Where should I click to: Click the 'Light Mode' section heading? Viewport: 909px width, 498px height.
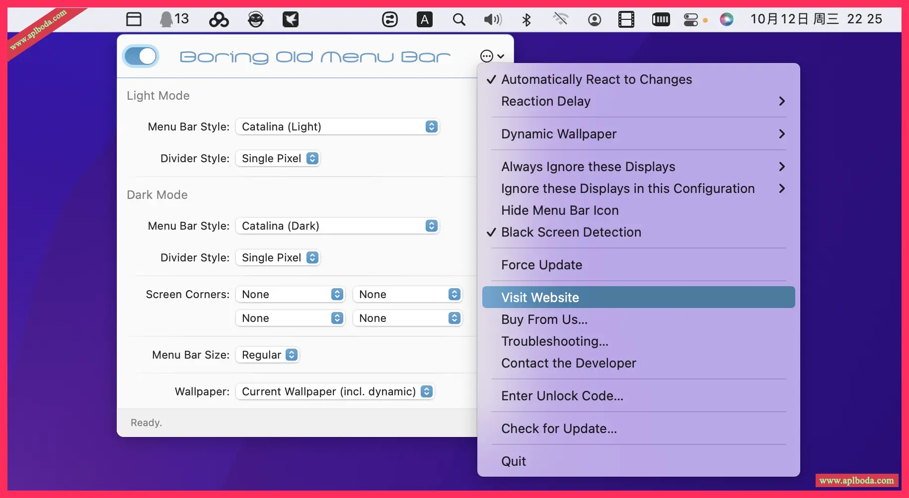tap(158, 96)
